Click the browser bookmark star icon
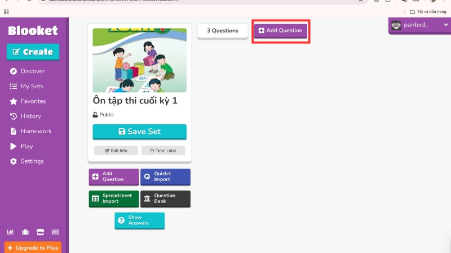451x253 pixels. (360, 1)
